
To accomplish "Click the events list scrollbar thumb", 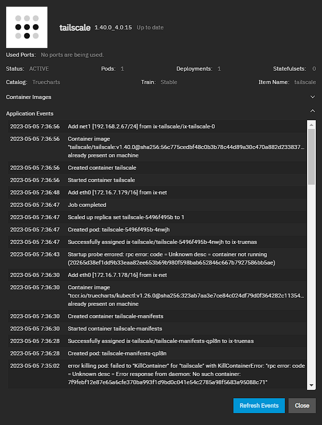I will coord(311,157).
